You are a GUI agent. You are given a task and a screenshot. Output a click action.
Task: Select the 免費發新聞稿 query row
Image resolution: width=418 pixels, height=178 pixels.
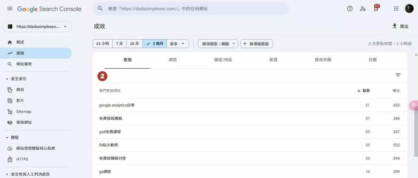pos(250,118)
